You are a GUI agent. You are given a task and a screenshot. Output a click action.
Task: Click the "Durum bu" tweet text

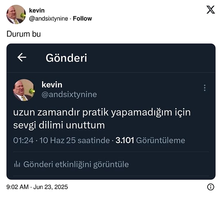tap(24, 34)
